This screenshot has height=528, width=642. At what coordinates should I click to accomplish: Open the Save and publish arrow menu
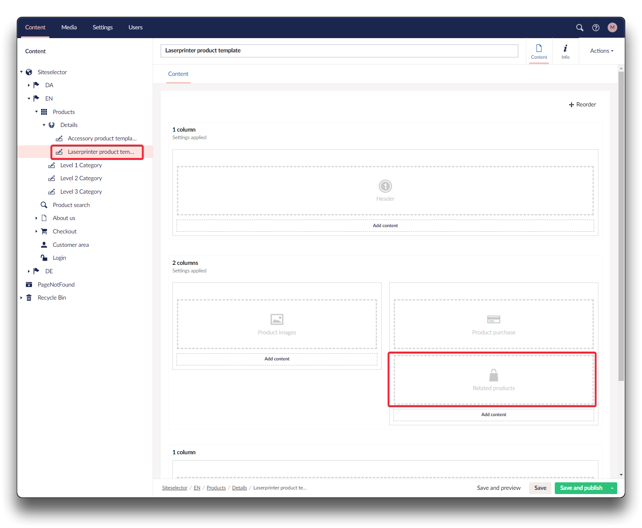pos(612,488)
